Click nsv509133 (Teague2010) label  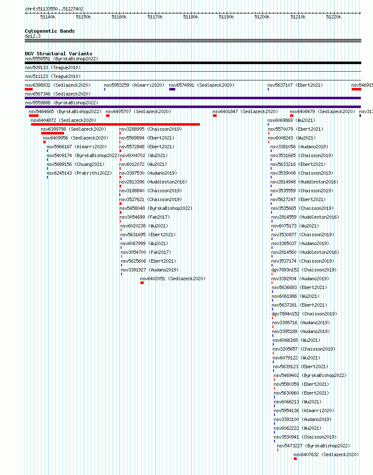(x=53, y=67)
